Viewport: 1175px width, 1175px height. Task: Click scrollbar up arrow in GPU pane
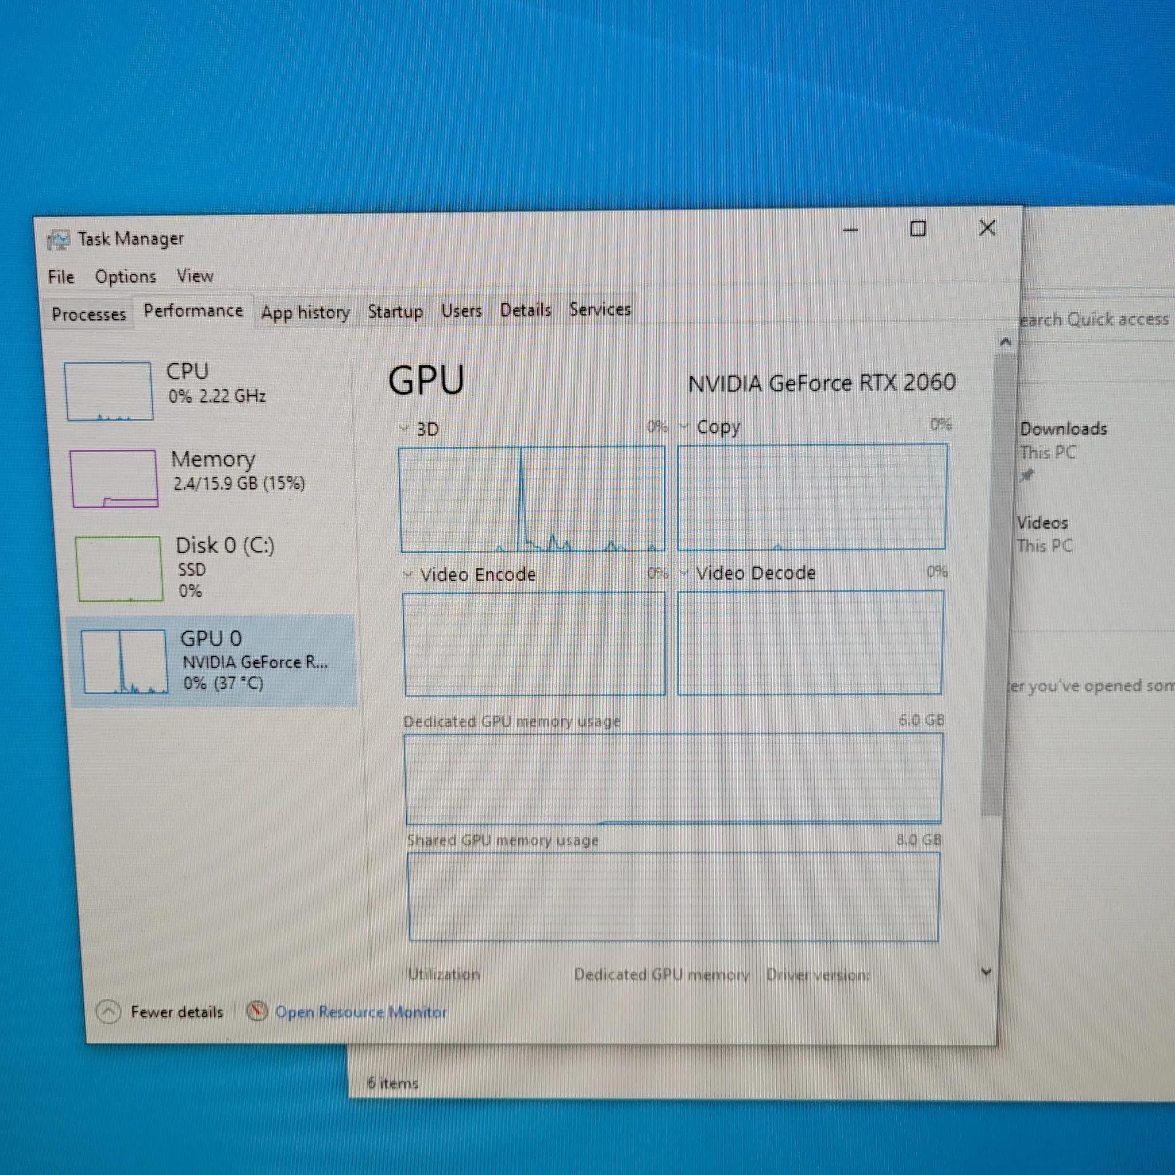[1005, 343]
